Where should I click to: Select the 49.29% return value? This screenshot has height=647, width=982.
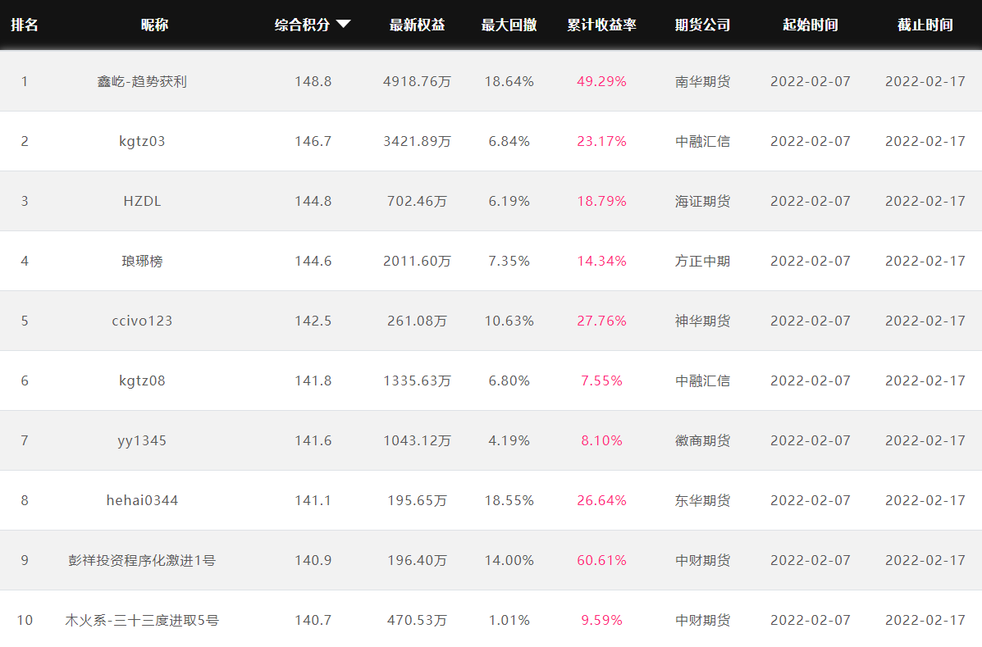coord(602,81)
